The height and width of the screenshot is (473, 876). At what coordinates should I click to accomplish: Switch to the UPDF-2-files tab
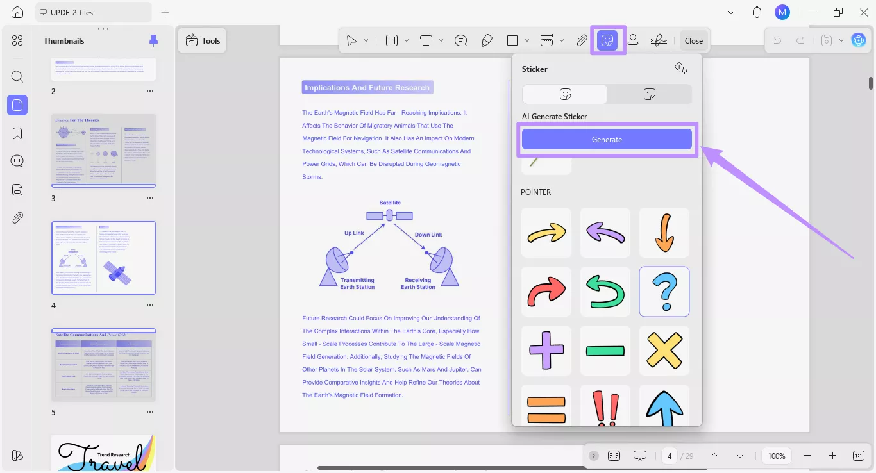click(x=94, y=12)
